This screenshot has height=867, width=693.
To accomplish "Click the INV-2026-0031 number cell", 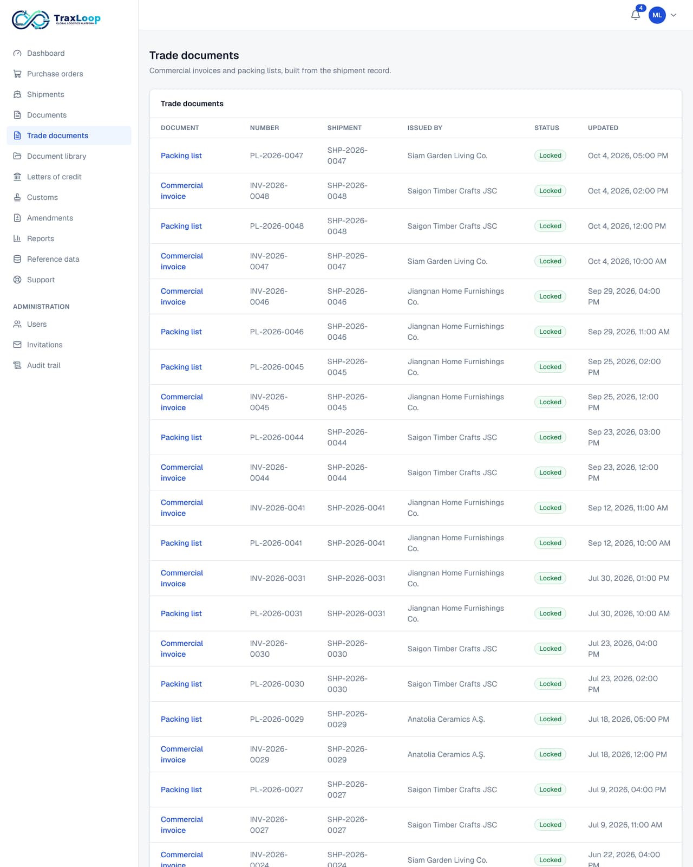I will tap(277, 578).
